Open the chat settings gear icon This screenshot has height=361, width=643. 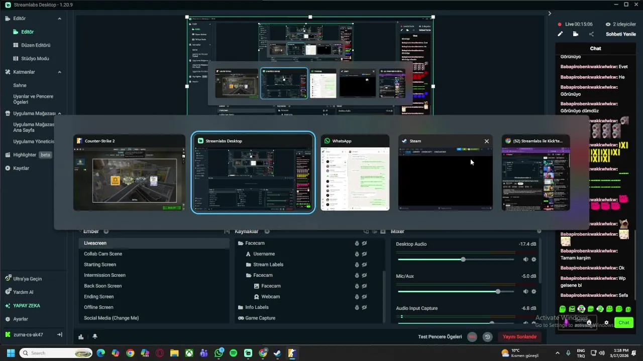(606, 323)
